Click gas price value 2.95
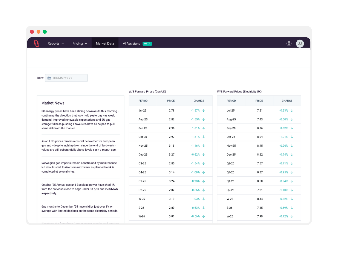 click(x=172, y=128)
